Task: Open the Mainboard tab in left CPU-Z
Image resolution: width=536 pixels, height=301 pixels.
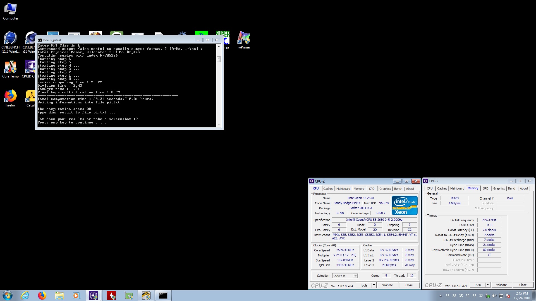Action: point(343,189)
